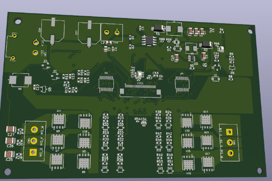Click the MO_V round pad

pos(34,141)
